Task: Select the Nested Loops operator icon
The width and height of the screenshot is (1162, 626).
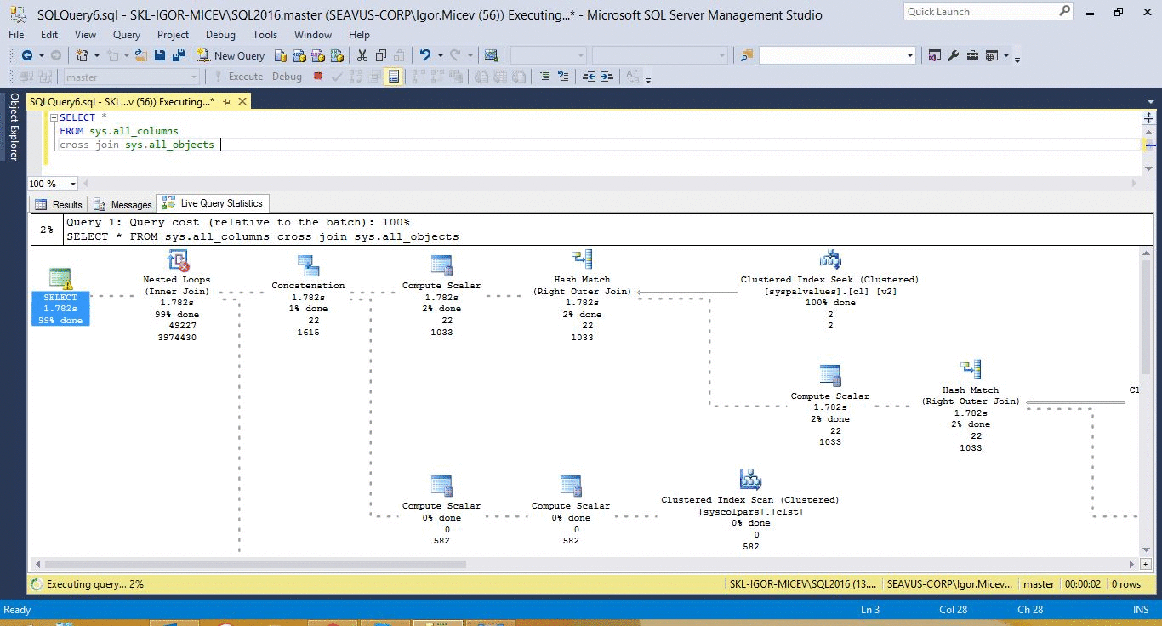Action: click(177, 261)
